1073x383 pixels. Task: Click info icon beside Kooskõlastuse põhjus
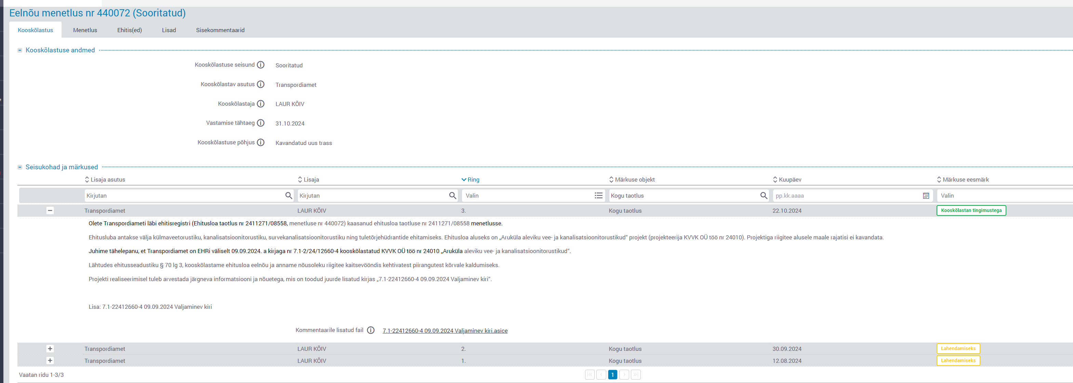click(260, 143)
